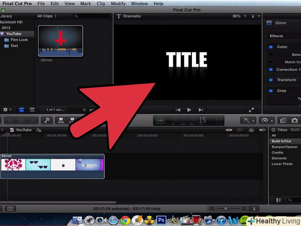Open the Mark menu

pos(86,3)
